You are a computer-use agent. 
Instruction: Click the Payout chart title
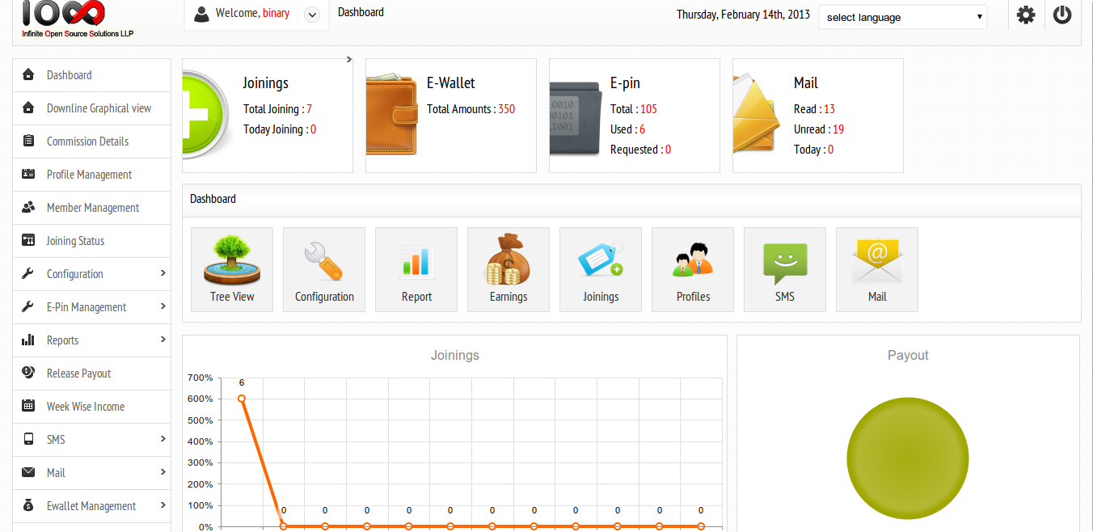tap(908, 355)
